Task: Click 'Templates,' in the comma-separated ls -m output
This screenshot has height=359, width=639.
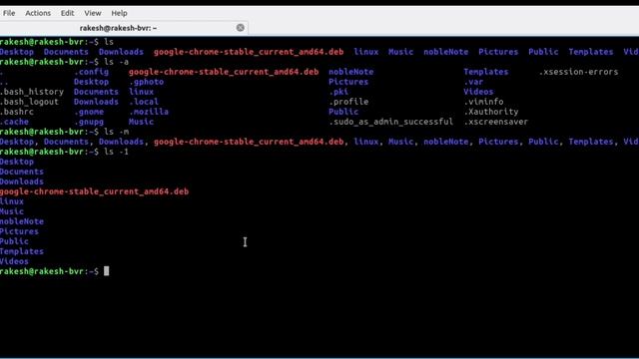Action: [x=593, y=142]
